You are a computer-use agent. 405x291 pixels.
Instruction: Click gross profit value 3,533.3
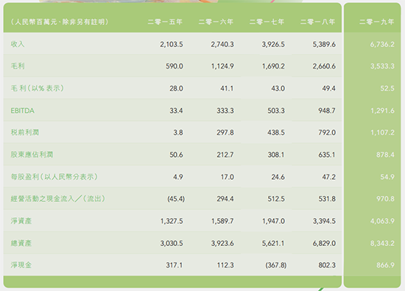[x=382, y=66]
